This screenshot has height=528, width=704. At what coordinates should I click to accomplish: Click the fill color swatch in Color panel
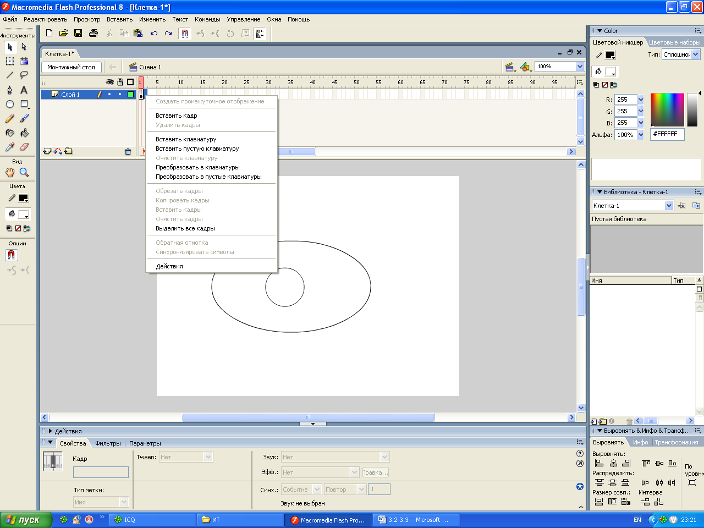click(610, 71)
